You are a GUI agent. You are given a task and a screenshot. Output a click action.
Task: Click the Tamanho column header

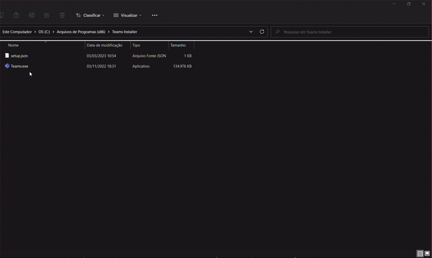click(178, 45)
